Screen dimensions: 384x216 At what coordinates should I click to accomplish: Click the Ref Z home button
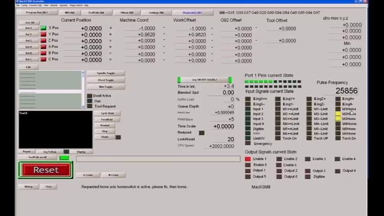[x=29, y=40]
